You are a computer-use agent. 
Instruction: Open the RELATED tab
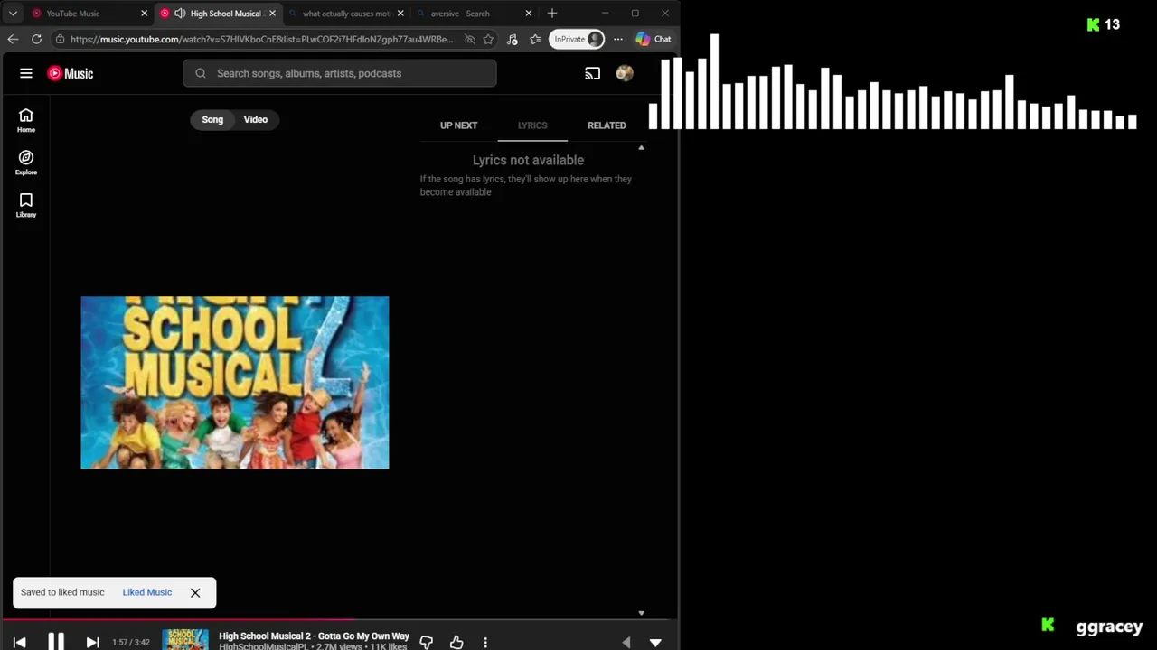pos(607,125)
